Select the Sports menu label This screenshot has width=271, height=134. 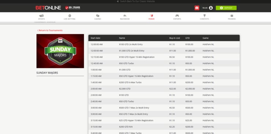click(x=41, y=19)
